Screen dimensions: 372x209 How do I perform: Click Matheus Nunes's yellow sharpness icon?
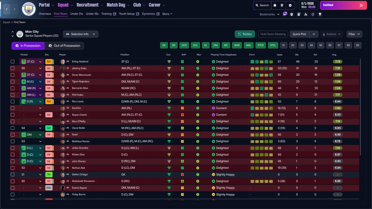click(182, 141)
